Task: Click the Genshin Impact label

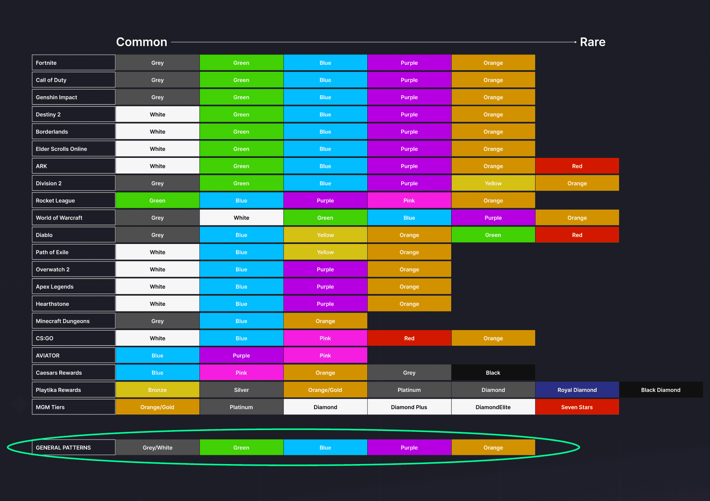Action: (74, 97)
